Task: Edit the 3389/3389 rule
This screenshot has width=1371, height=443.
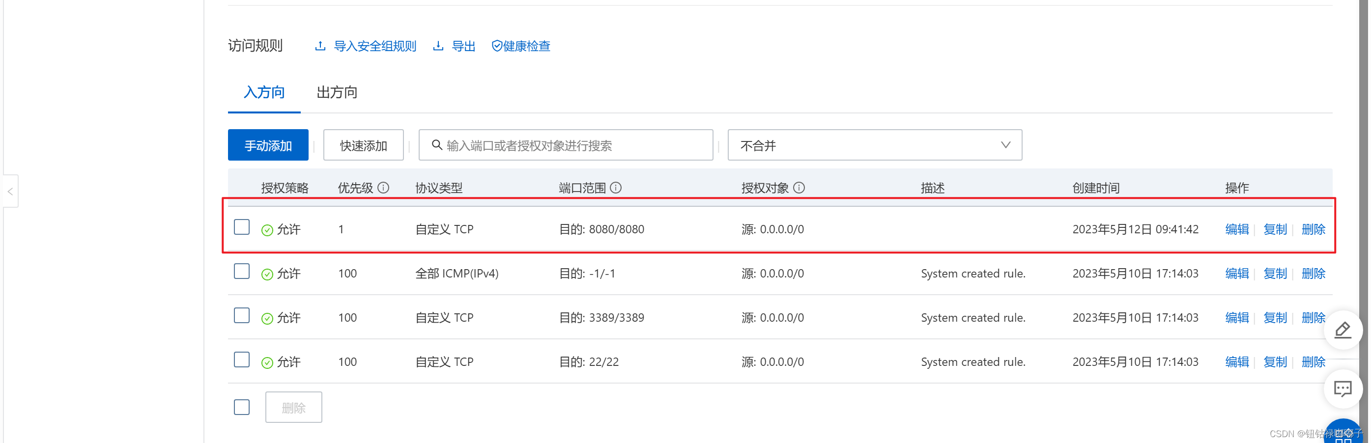Action: tap(1237, 317)
